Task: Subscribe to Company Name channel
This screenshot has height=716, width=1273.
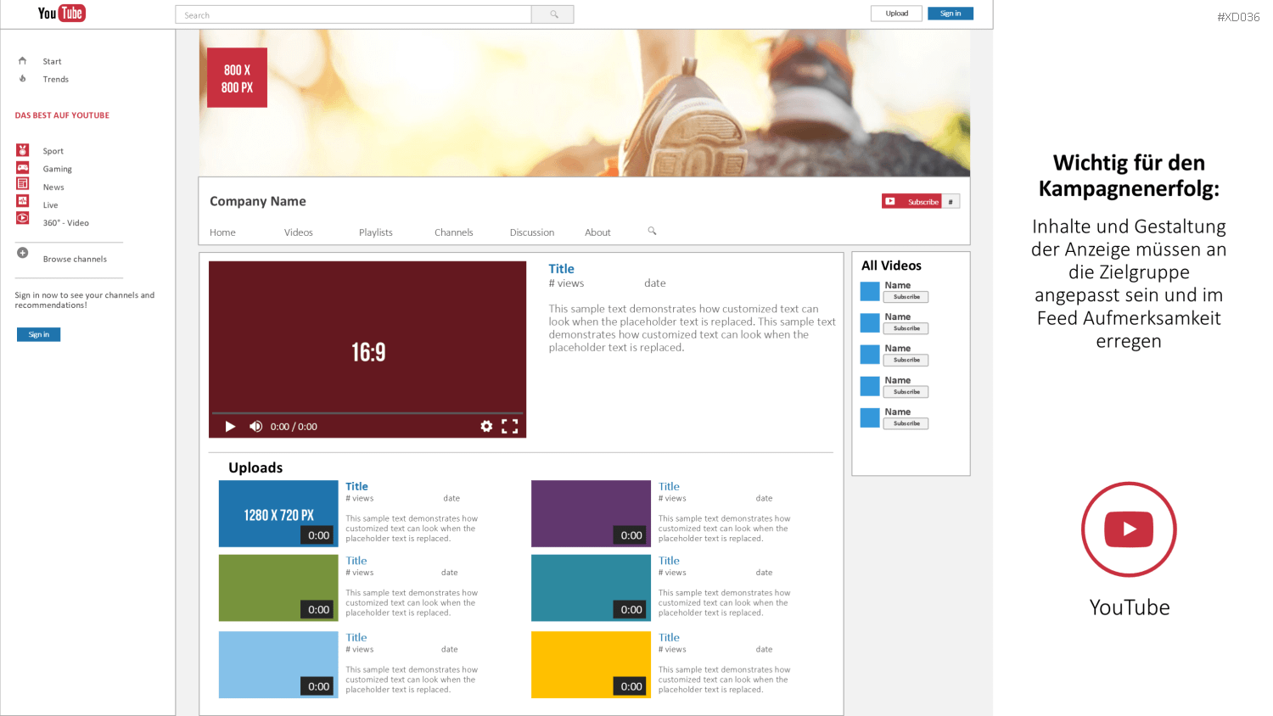Action: [912, 201]
